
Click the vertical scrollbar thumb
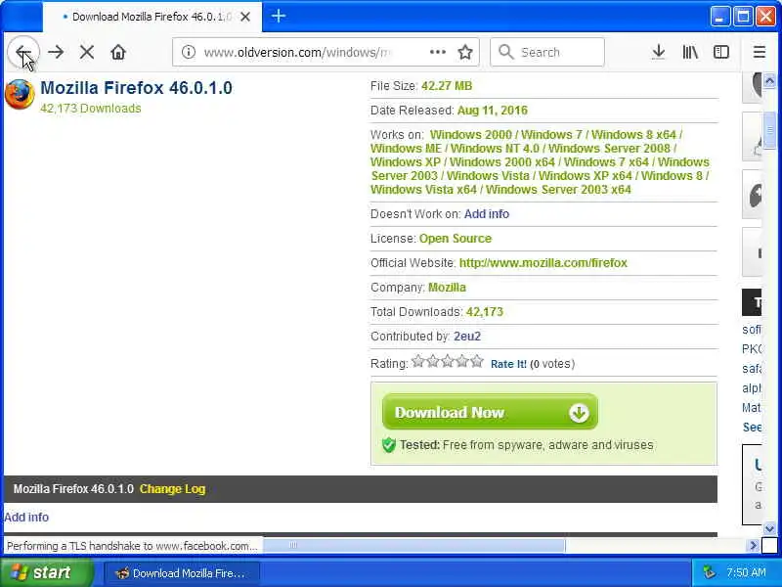pyautogui.click(x=769, y=130)
